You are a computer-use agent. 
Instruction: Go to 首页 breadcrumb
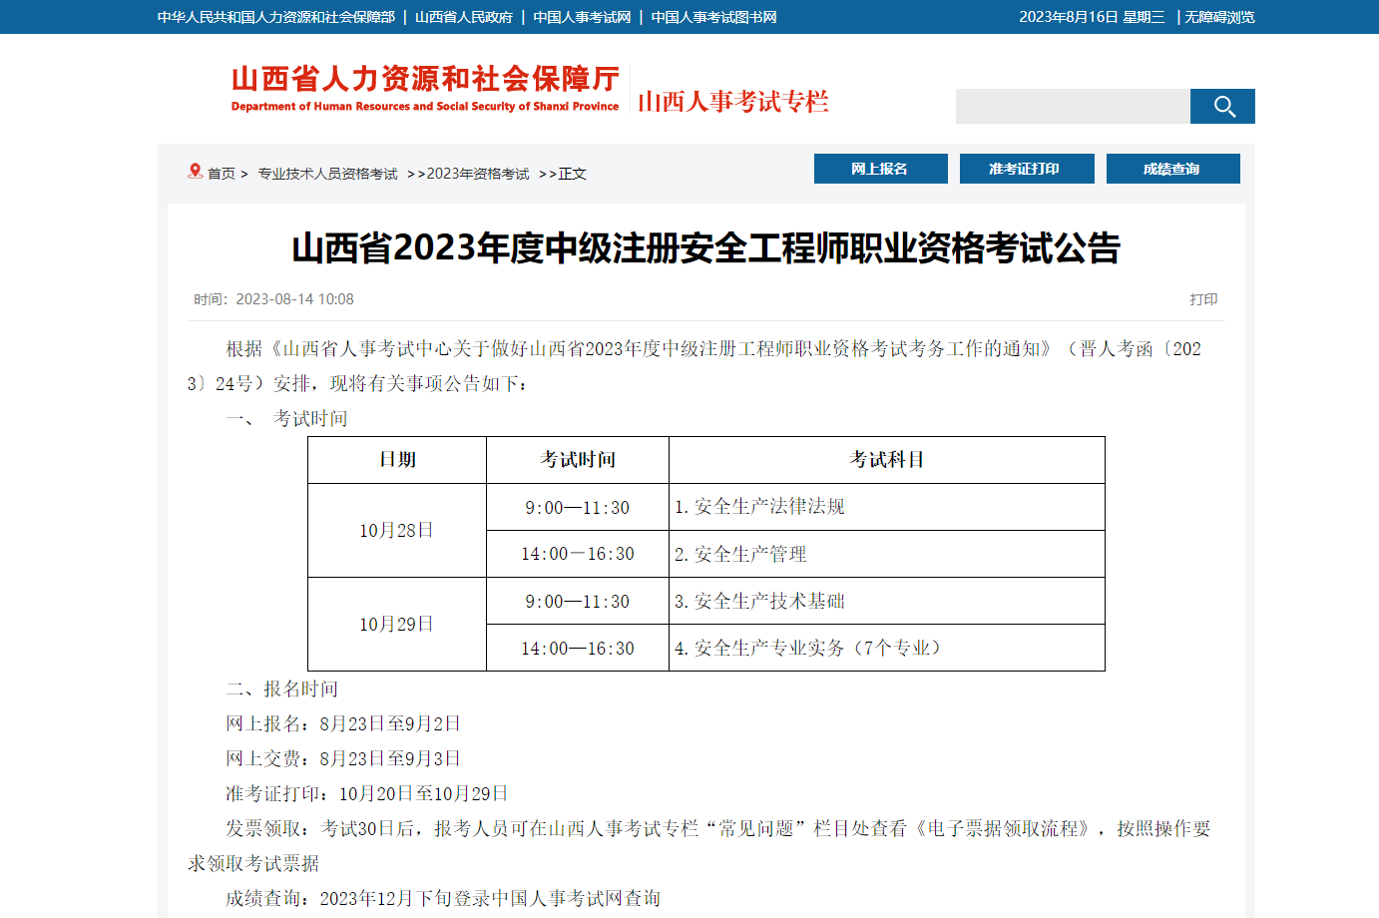tap(222, 174)
